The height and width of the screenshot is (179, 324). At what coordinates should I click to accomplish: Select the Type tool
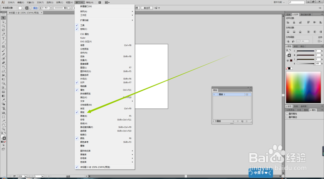pyautogui.click(x=3, y=39)
